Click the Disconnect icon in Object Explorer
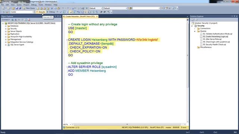The height and width of the screenshot is (134, 239). pyautogui.click(x=16, y=20)
